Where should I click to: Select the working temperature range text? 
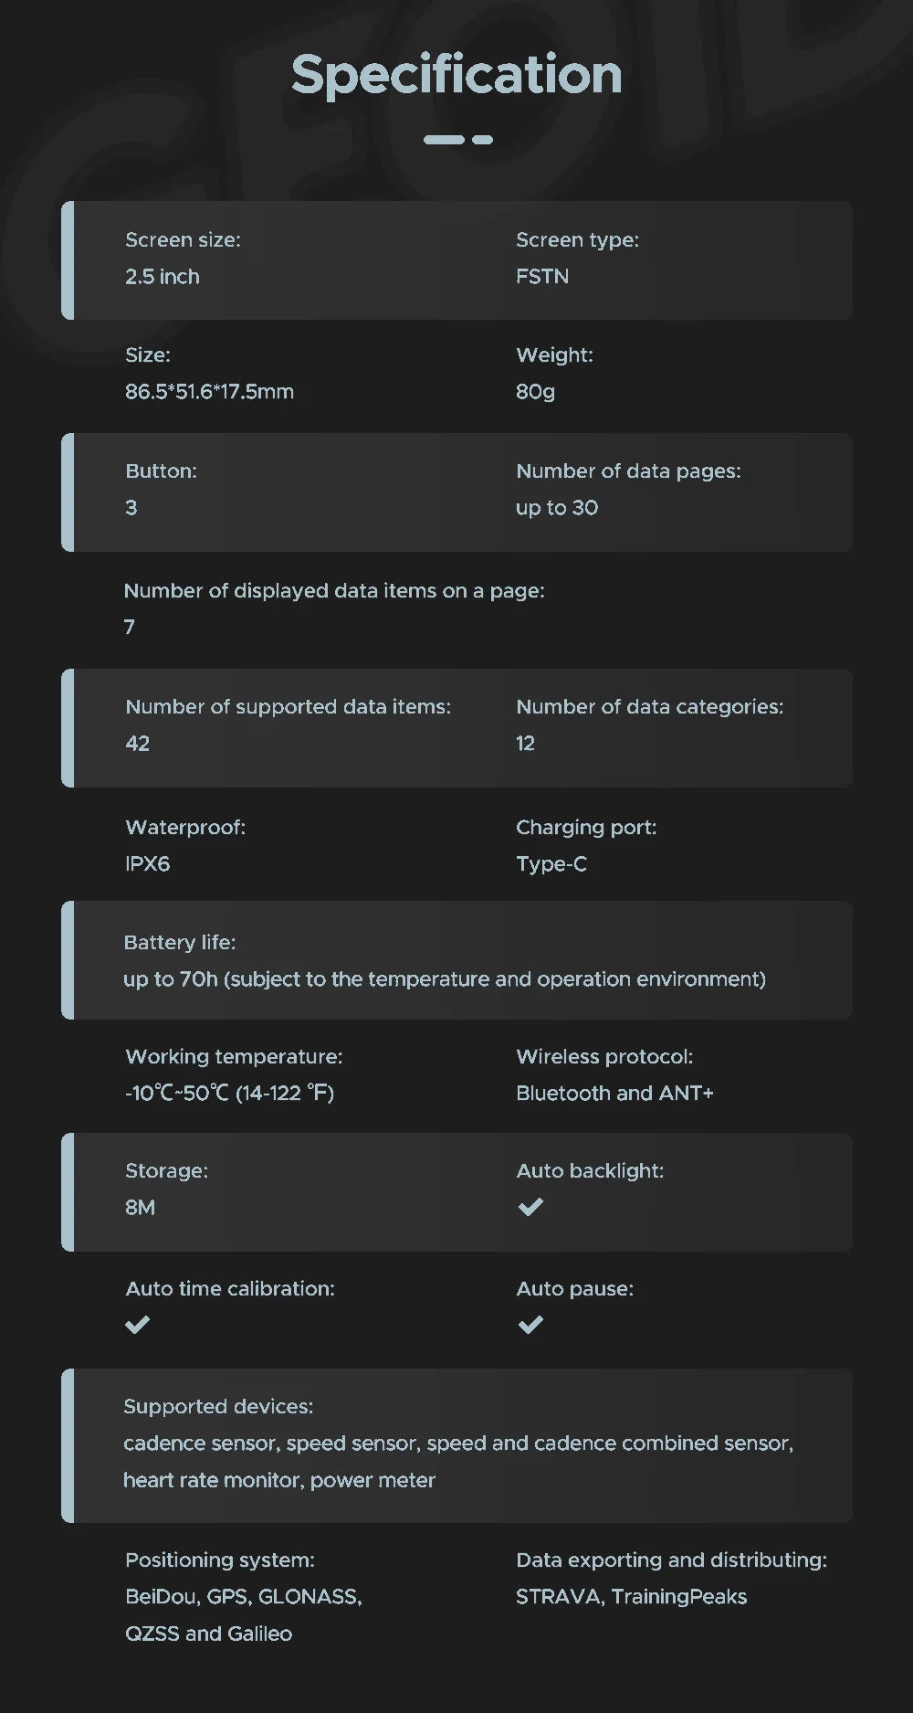click(x=229, y=1094)
